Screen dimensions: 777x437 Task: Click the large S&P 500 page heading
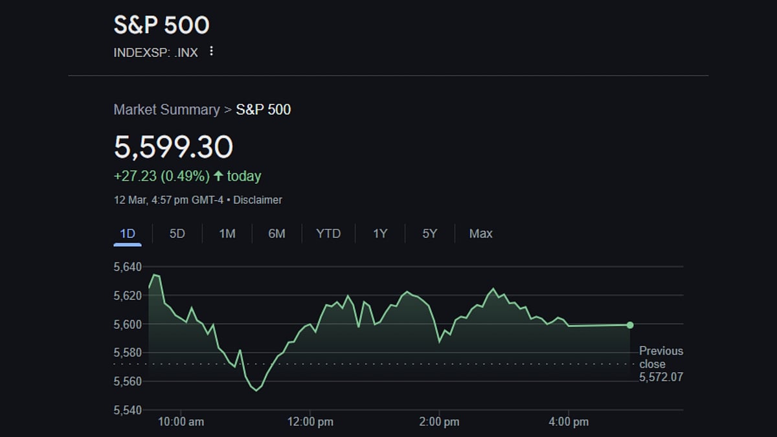(x=161, y=25)
